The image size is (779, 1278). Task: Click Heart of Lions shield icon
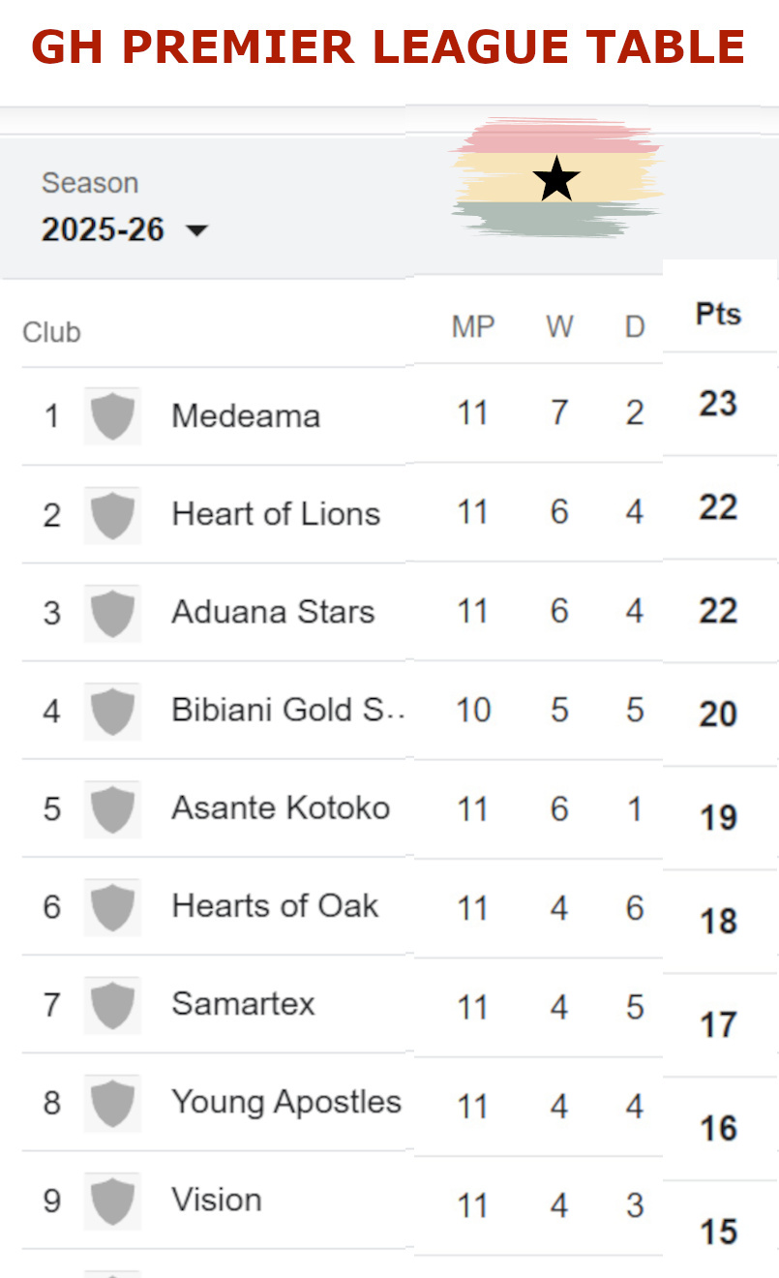pyautogui.click(x=112, y=514)
